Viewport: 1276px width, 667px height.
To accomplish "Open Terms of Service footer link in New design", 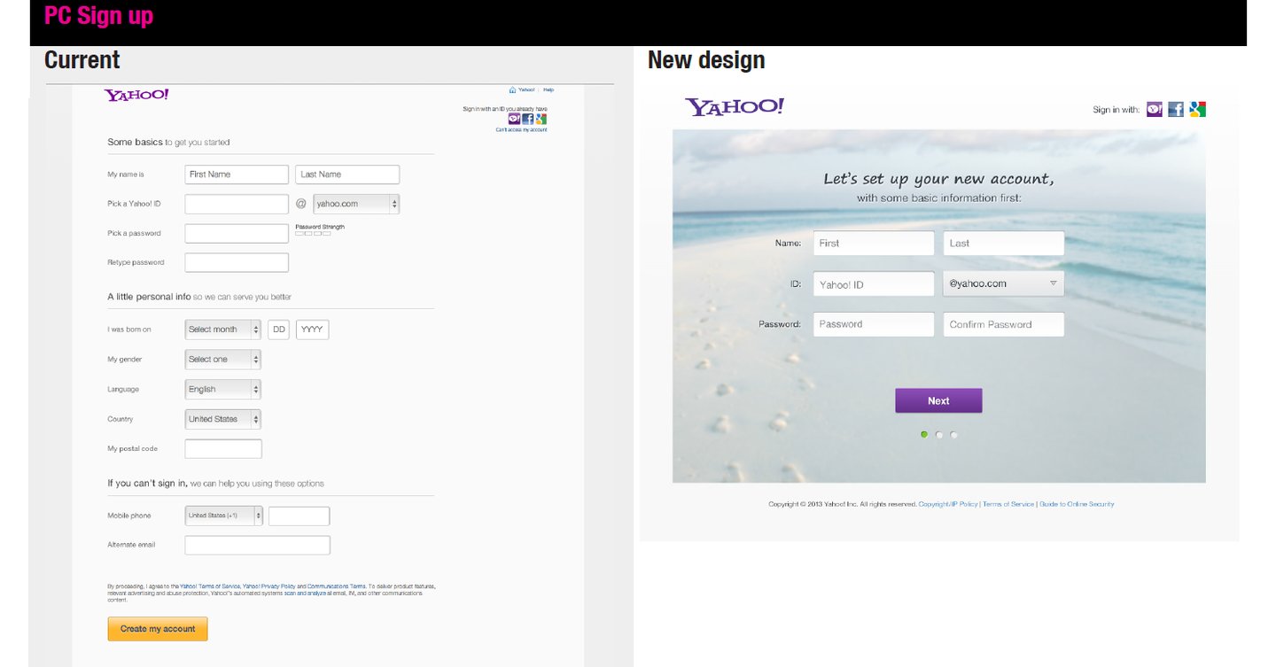I will [1008, 504].
